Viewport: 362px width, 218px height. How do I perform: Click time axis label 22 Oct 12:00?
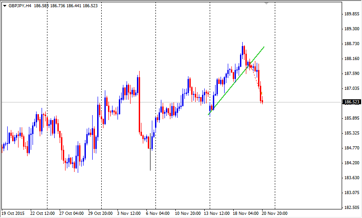click(42, 213)
